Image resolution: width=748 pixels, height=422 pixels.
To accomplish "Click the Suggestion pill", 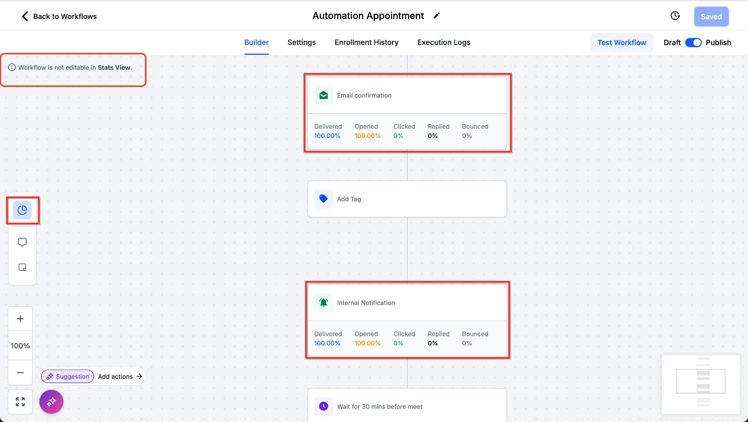I will 68,376.
